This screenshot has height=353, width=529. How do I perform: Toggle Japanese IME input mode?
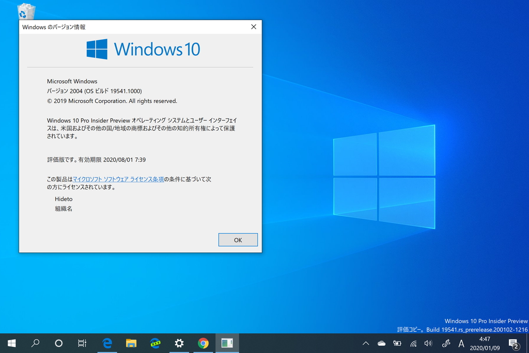click(461, 343)
